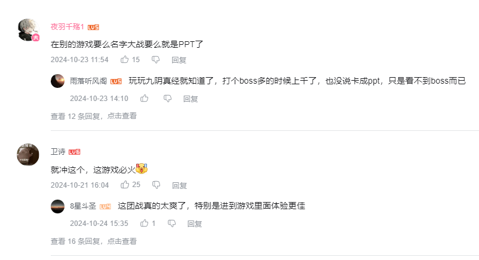
Task: Open 8星斗圣's username link
Action: [83, 206]
